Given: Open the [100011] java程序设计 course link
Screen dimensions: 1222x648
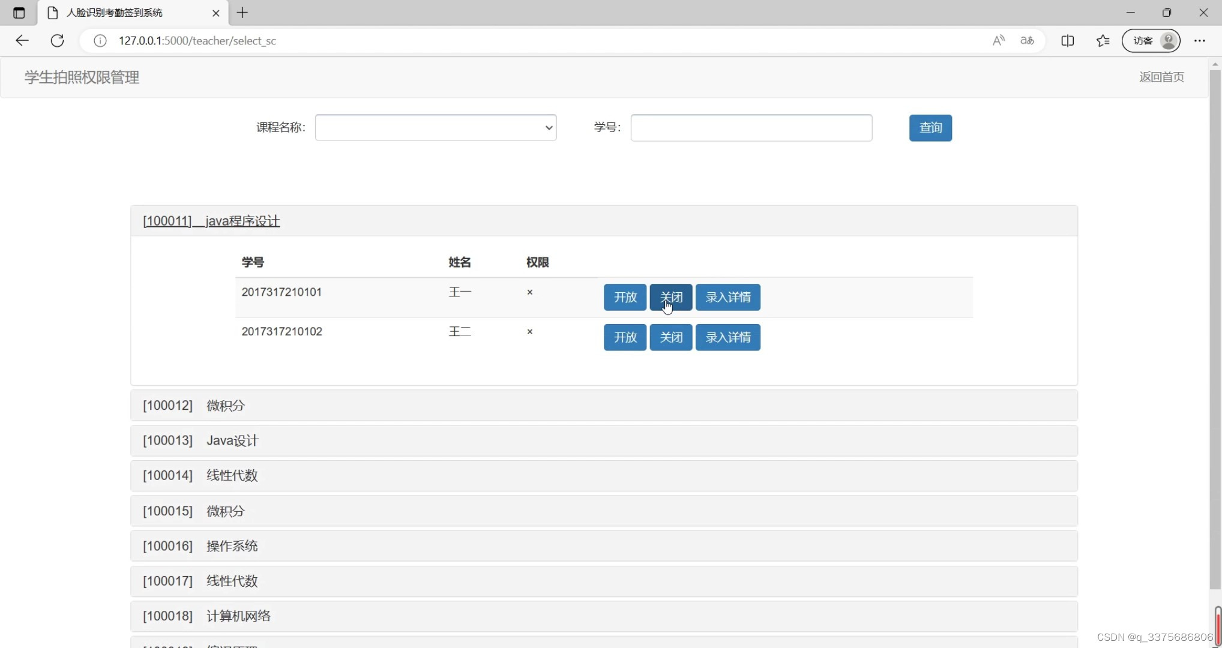Looking at the screenshot, I should (x=211, y=221).
